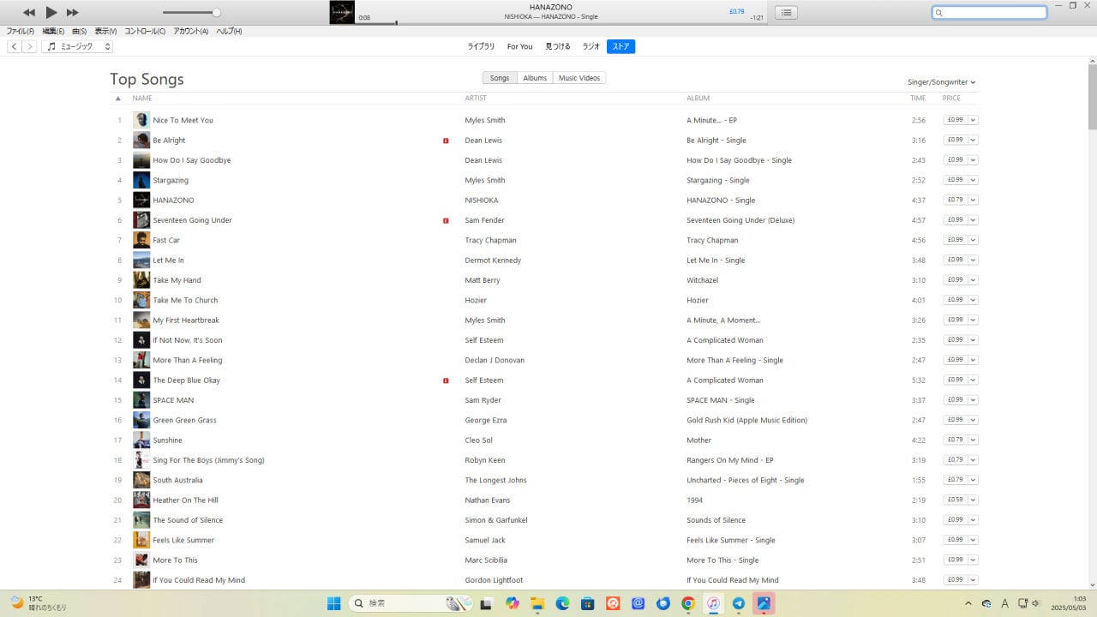
Task: Open price options arrow for HANAZONO row
Action: pyautogui.click(x=974, y=200)
